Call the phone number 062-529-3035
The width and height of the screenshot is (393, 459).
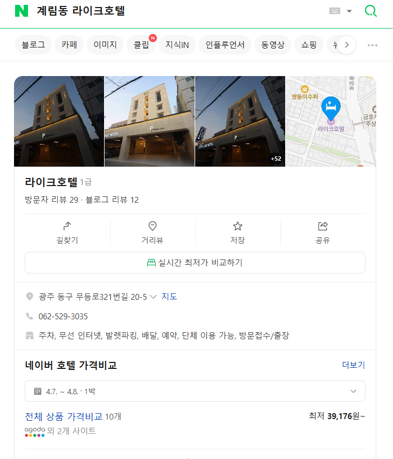click(x=63, y=316)
